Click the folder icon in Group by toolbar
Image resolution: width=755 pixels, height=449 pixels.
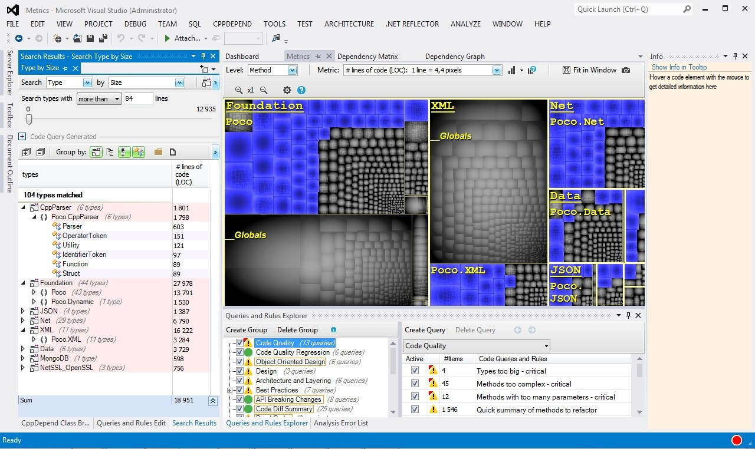pos(158,152)
